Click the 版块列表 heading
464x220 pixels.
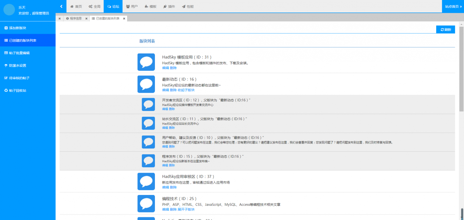pos(147,41)
